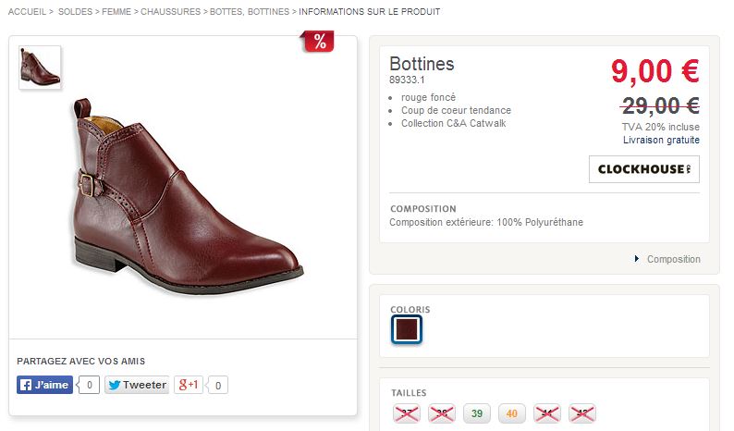The width and height of the screenshot is (734, 431).
Task: Select size 40
Action: [512, 413]
